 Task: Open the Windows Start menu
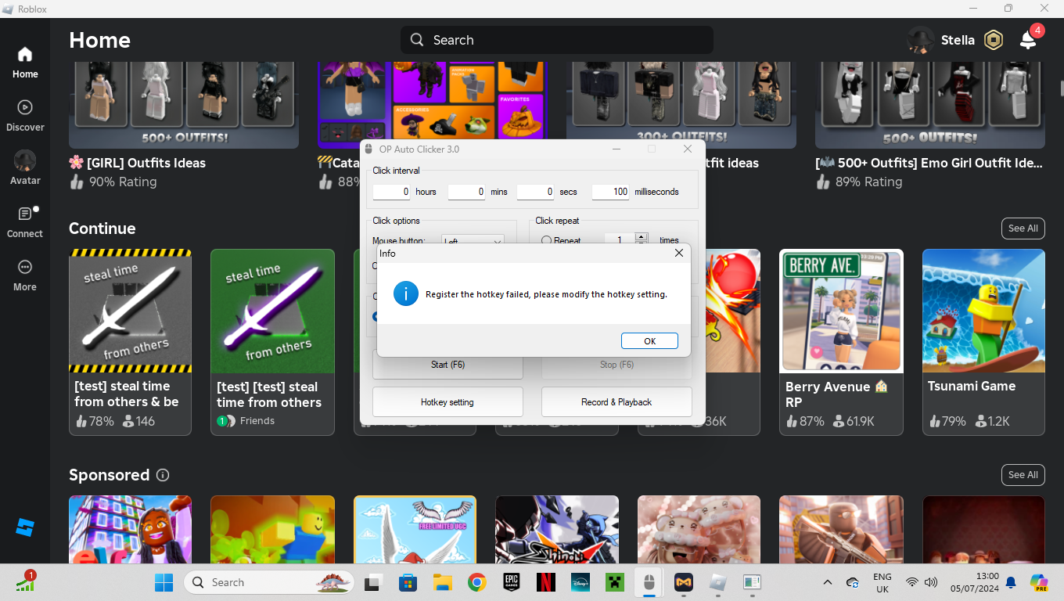point(164,582)
